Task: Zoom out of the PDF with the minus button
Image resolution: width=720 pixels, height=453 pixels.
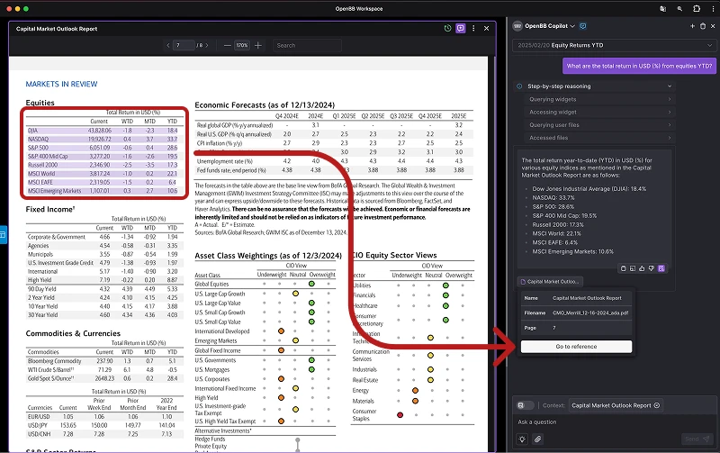Action: (x=227, y=45)
